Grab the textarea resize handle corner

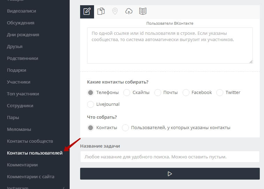click(x=251, y=62)
